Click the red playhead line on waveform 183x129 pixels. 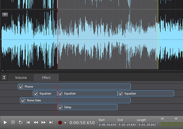point(58,35)
